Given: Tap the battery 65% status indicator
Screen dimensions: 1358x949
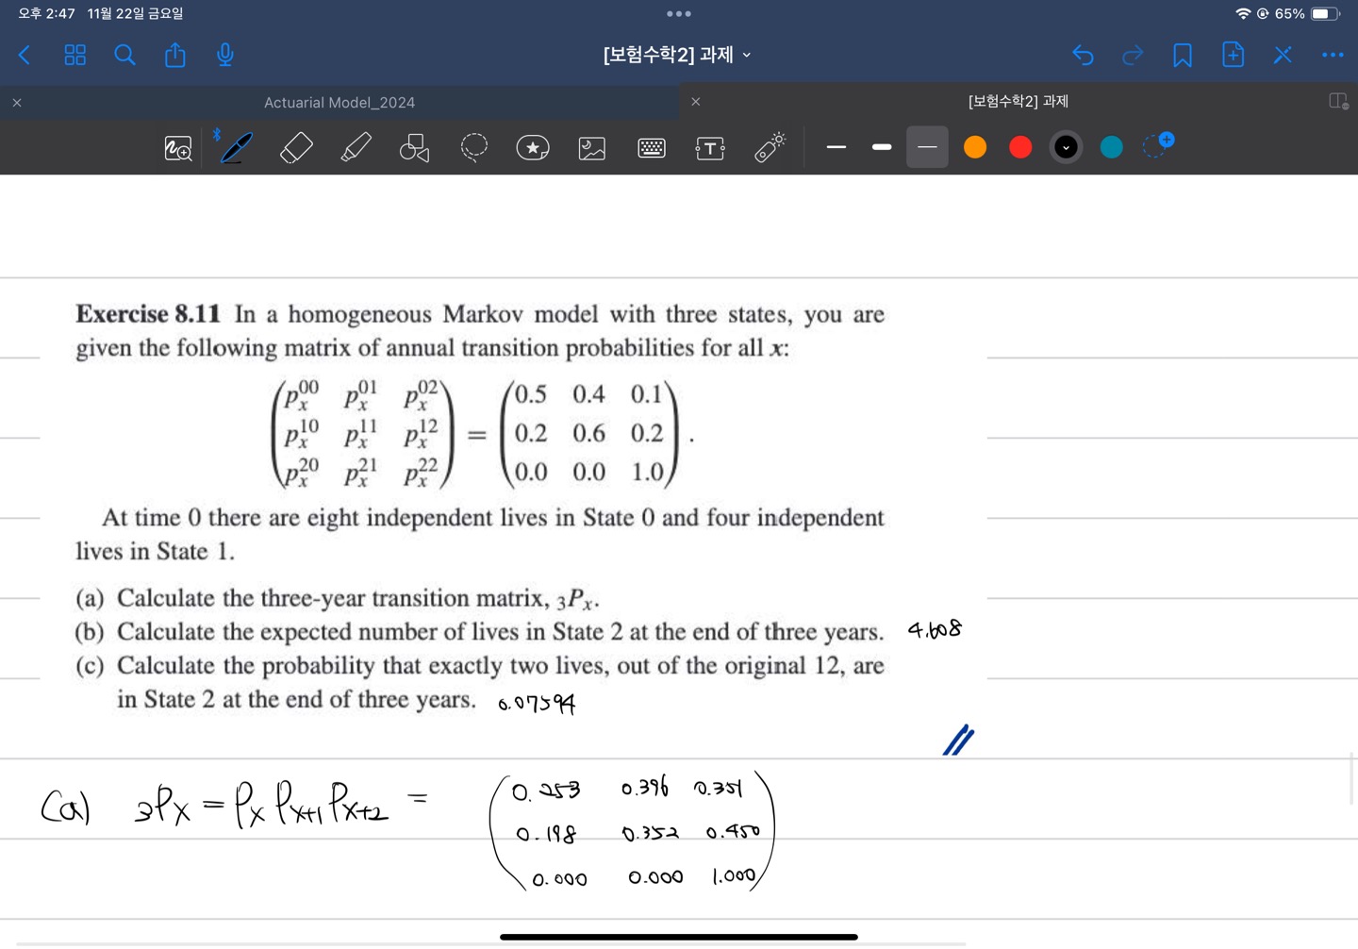Looking at the screenshot, I should tap(1307, 14).
